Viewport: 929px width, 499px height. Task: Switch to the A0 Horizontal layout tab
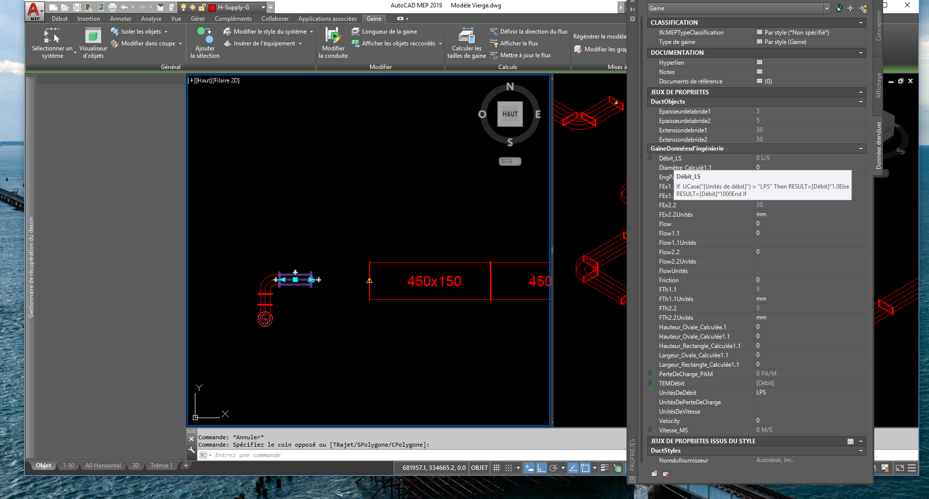coord(103,465)
